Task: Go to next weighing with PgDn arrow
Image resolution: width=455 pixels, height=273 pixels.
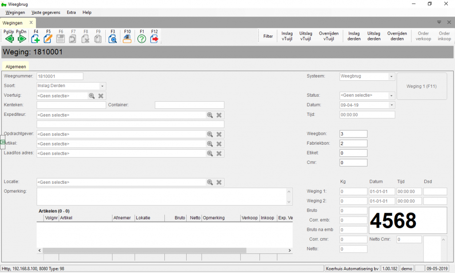Action: point(22,39)
